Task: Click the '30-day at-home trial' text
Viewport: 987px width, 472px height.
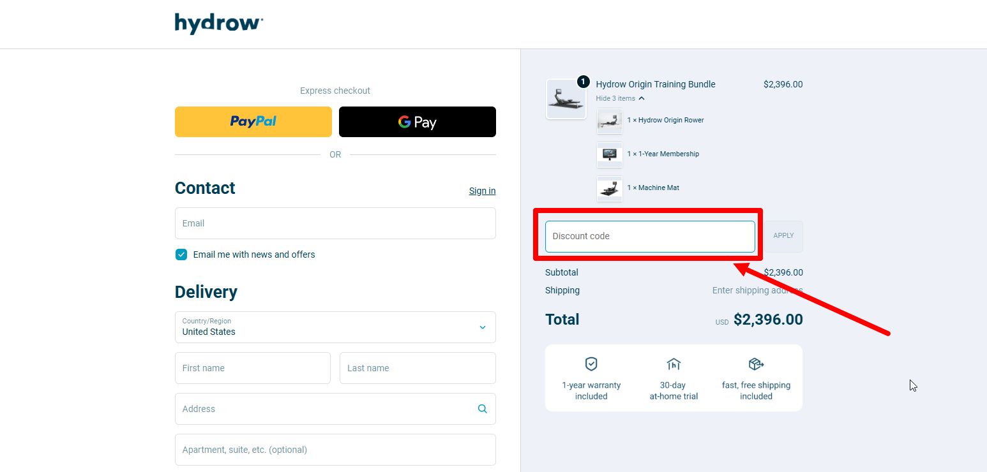Action: point(674,391)
